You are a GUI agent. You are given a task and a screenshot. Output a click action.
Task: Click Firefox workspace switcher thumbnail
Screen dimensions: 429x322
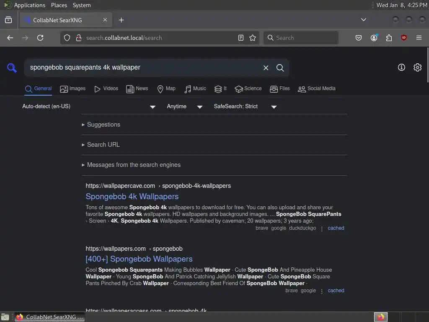380,317
